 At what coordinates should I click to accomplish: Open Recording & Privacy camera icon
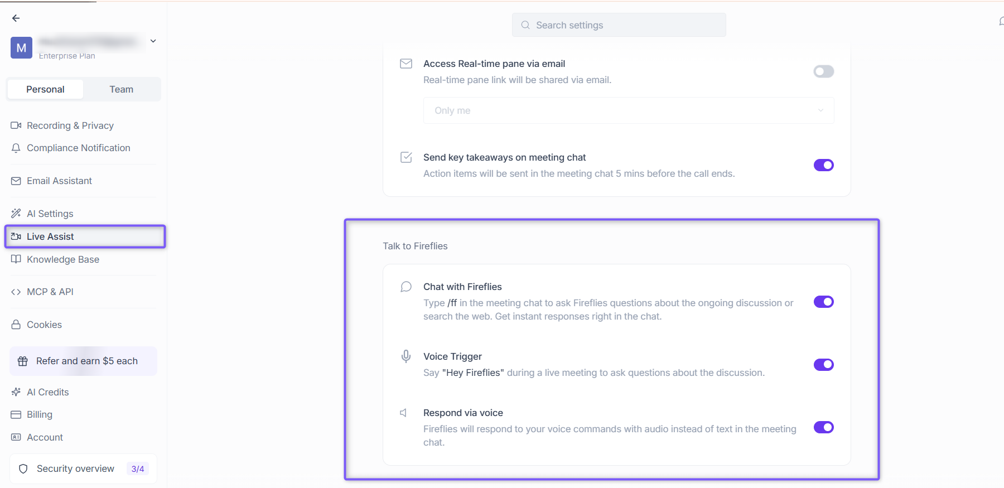(x=16, y=125)
